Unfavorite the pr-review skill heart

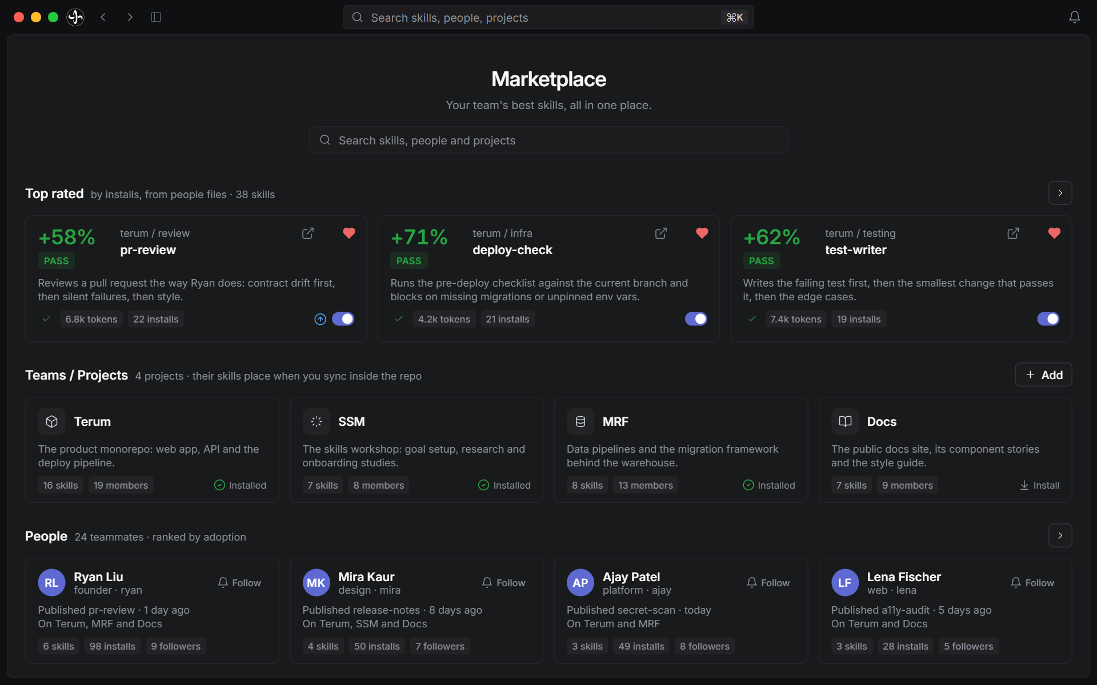tap(349, 233)
